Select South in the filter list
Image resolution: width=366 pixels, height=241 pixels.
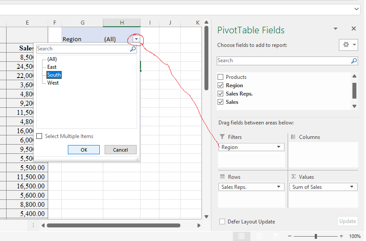(x=54, y=75)
